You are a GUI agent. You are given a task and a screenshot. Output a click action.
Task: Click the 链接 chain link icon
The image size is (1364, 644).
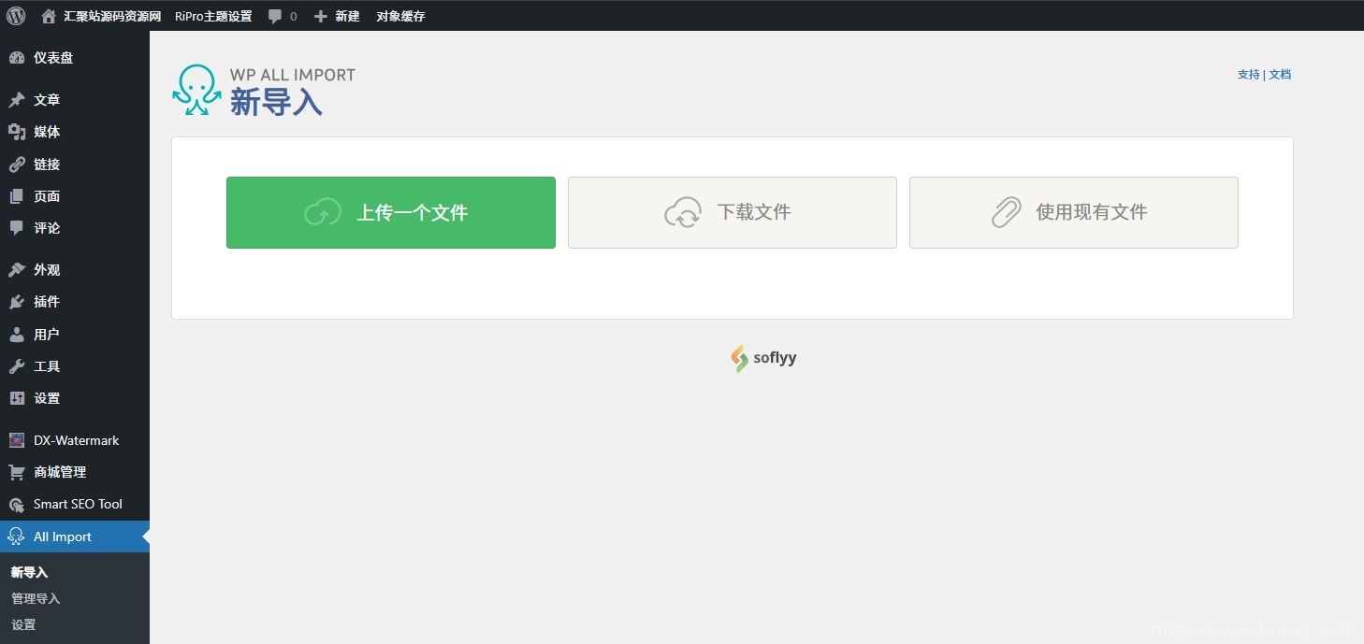[17, 165]
